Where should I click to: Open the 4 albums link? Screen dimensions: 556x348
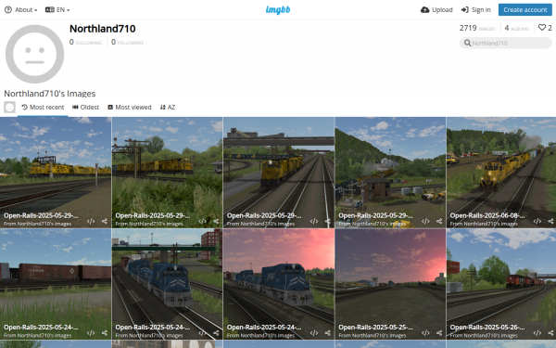[517, 28]
